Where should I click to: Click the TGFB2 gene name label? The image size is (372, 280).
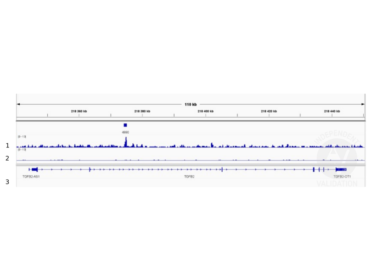coord(189,176)
